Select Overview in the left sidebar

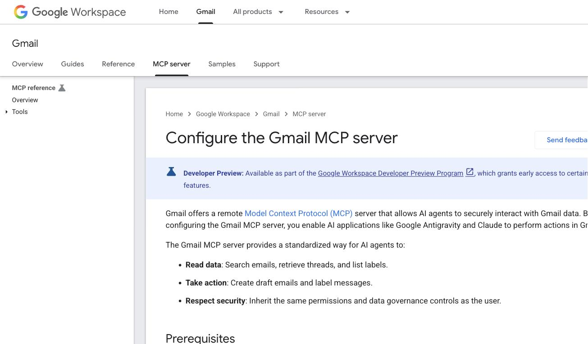[25, 100]
